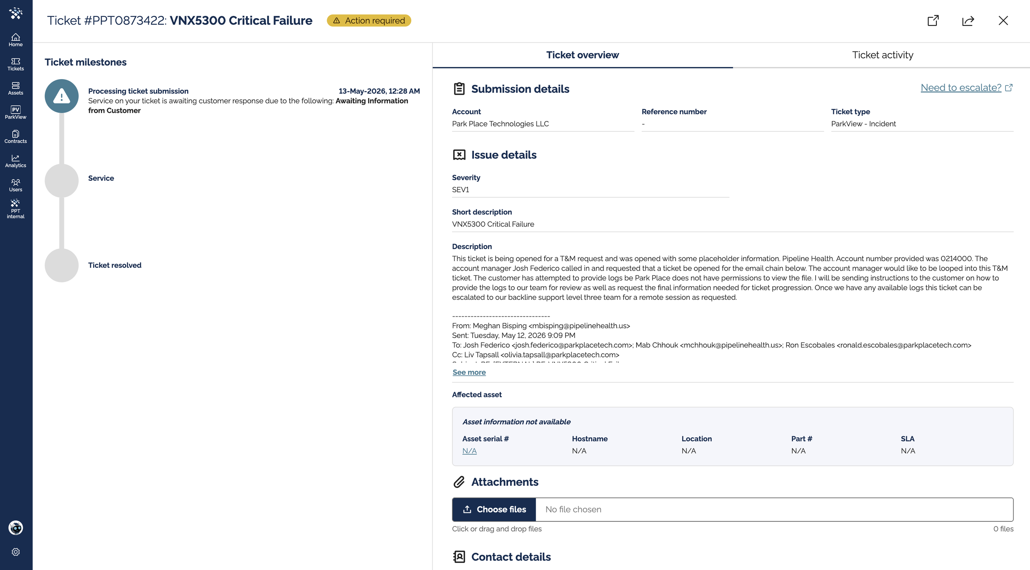Expand description with See more

coord(469,372)
